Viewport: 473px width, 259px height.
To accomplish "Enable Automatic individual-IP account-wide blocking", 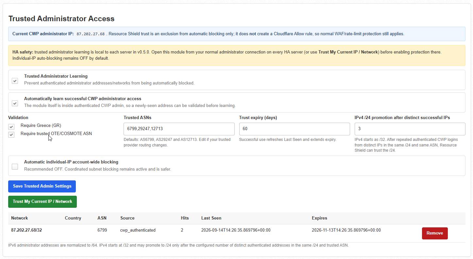I will (15, 166).
